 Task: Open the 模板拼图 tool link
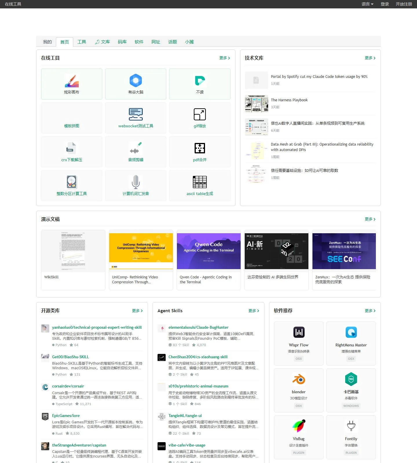coord(72,126)
